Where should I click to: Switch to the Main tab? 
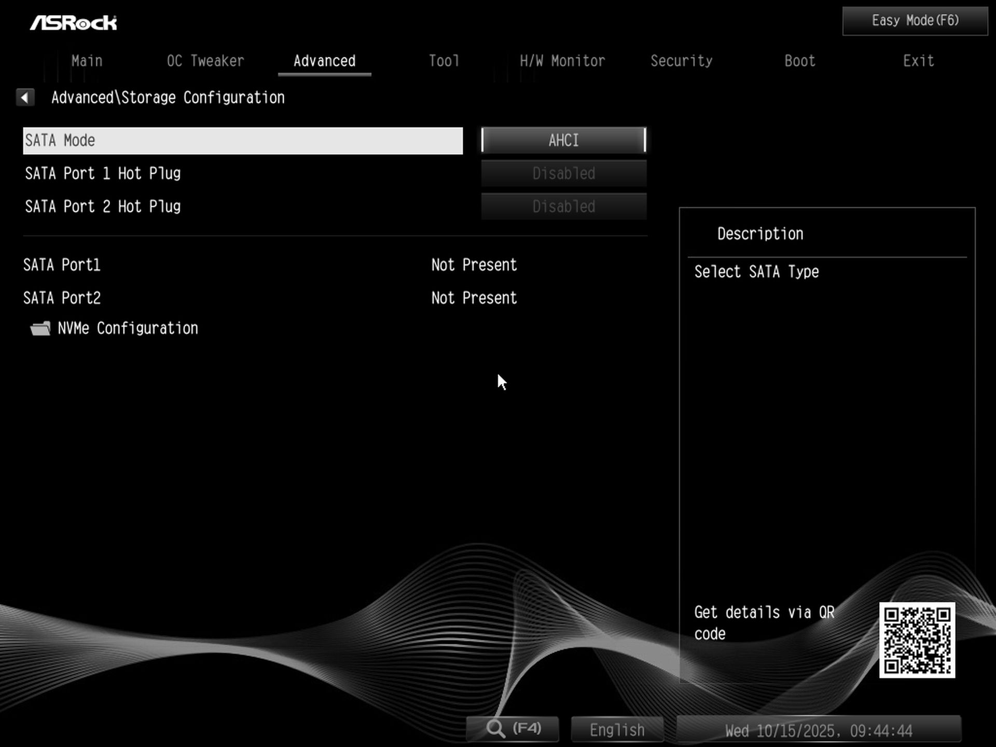[x=87, y=61]
